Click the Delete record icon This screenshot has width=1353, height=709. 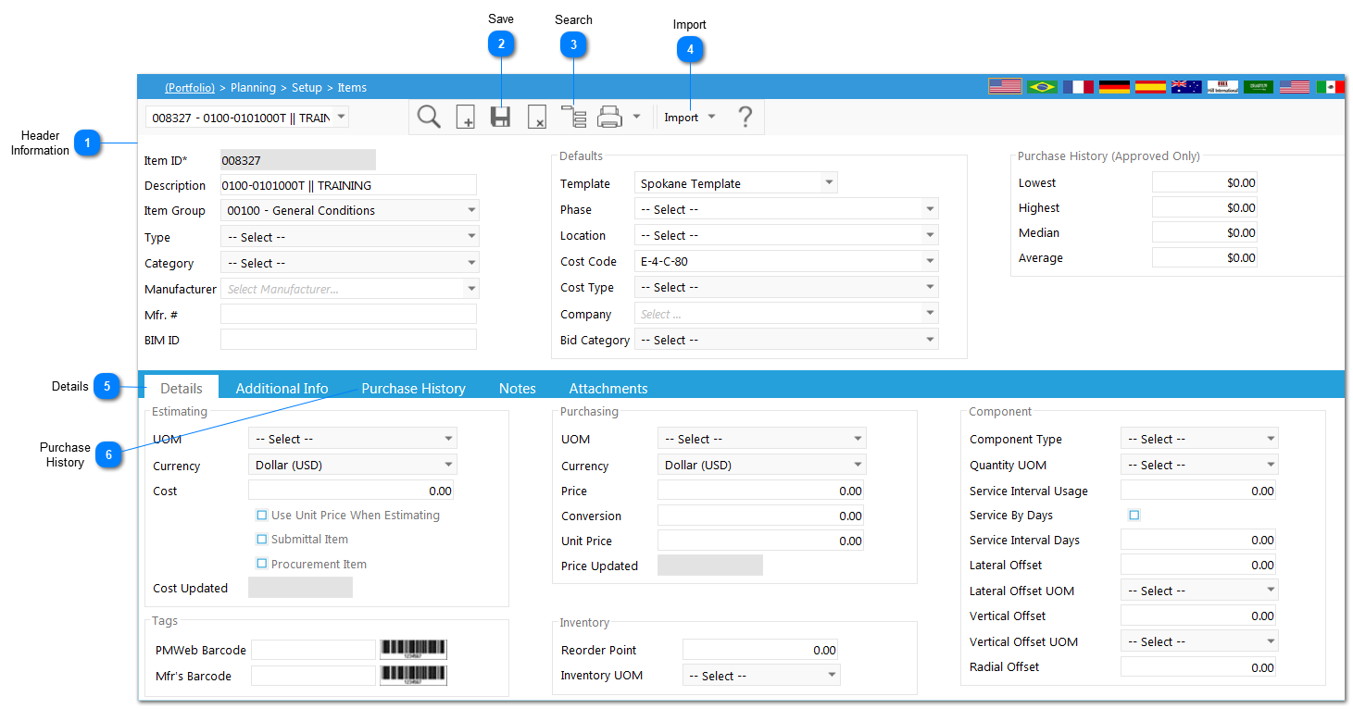click(537, 118)
